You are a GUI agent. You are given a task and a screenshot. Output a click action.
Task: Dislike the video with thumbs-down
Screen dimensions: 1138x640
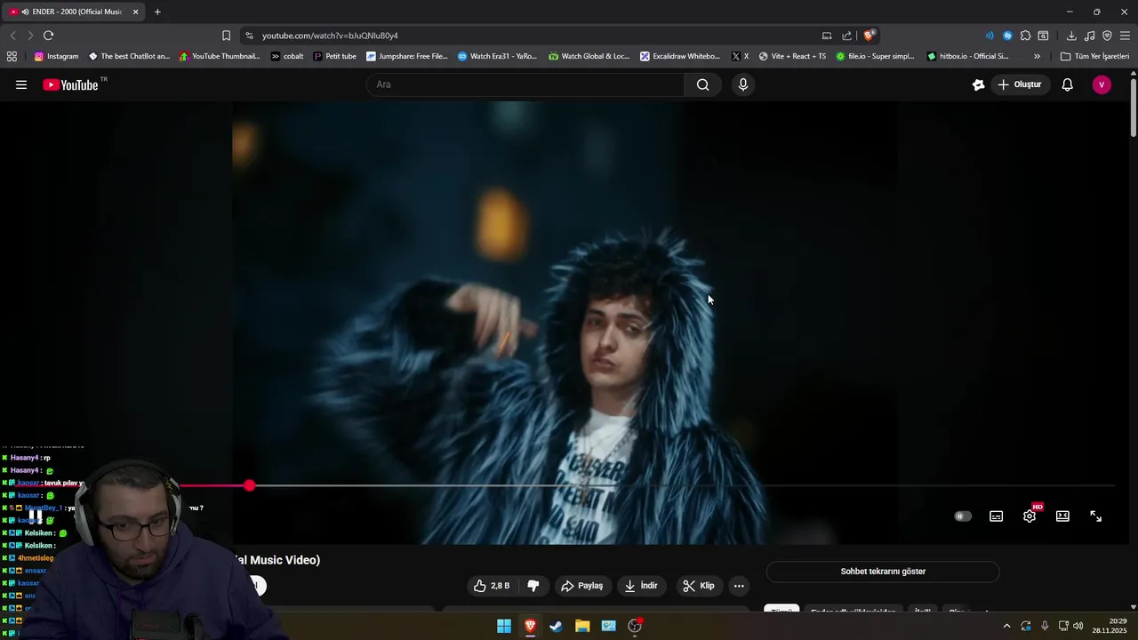click(x=533, y=586)
